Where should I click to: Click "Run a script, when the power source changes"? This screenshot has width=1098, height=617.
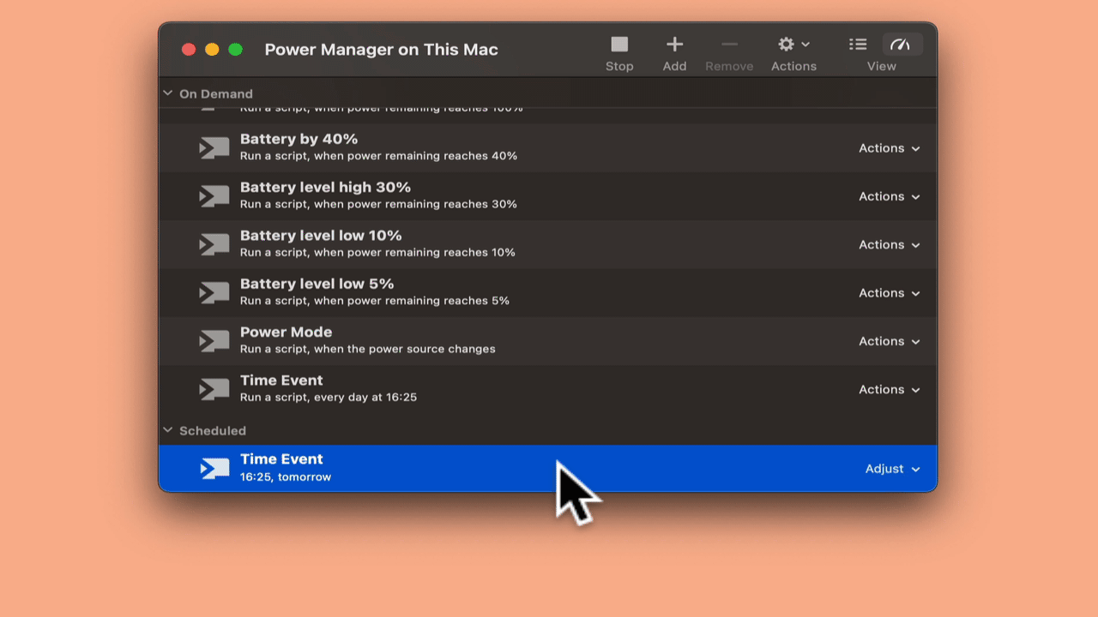pos(367,349)
